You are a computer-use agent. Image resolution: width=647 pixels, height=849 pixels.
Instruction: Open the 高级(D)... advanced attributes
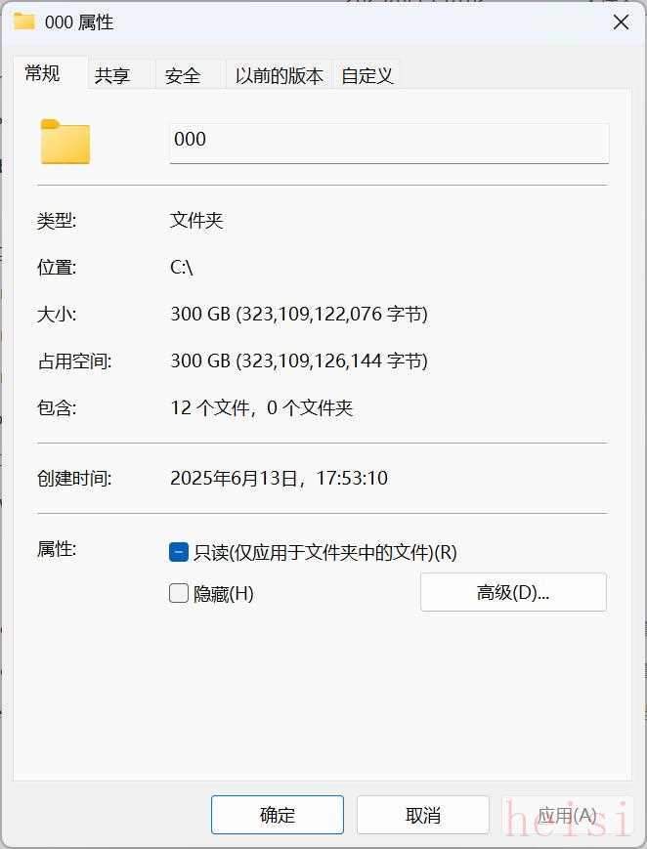tap(513, 592)
